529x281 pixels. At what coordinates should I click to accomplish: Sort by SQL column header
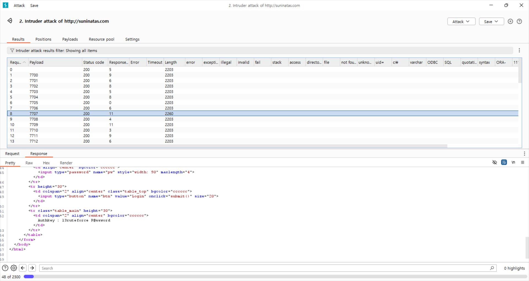click(452, 62)
